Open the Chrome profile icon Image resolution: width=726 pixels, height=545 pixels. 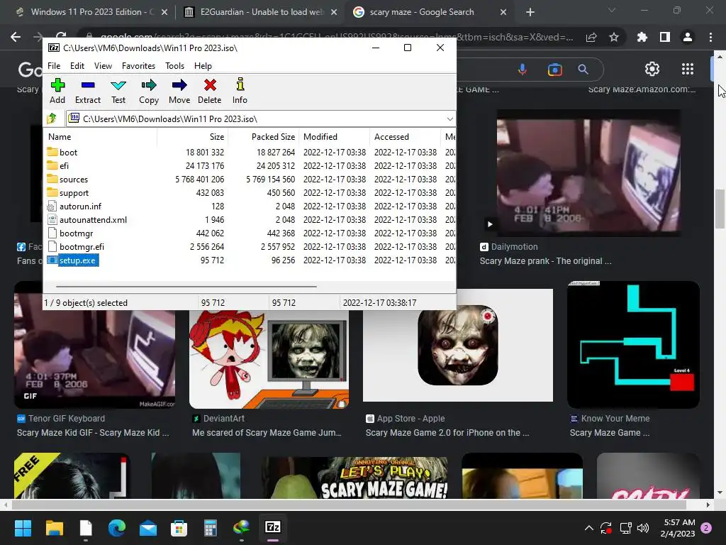688,37
